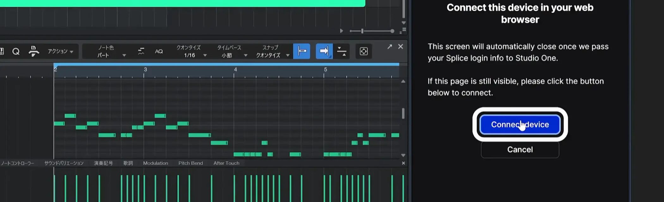Viewport: 664px width, 202px height.
Task: Click the Connect device button
Action: (x=520, y=124)
